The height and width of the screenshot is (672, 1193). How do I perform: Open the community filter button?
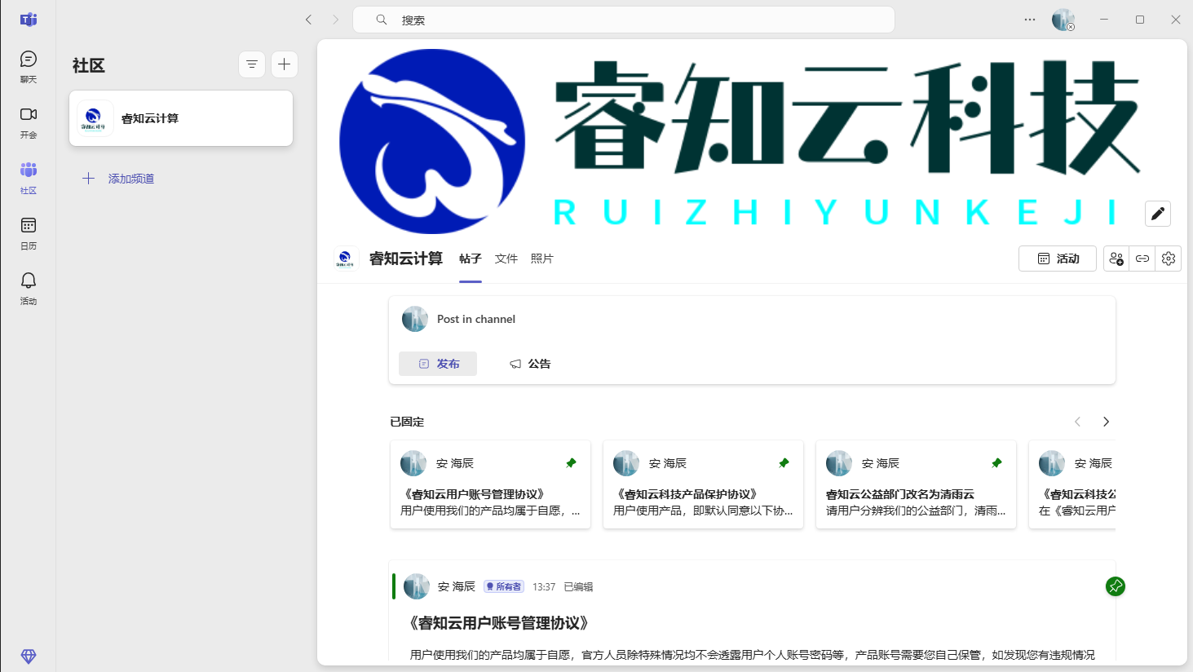tap(252, 64)
